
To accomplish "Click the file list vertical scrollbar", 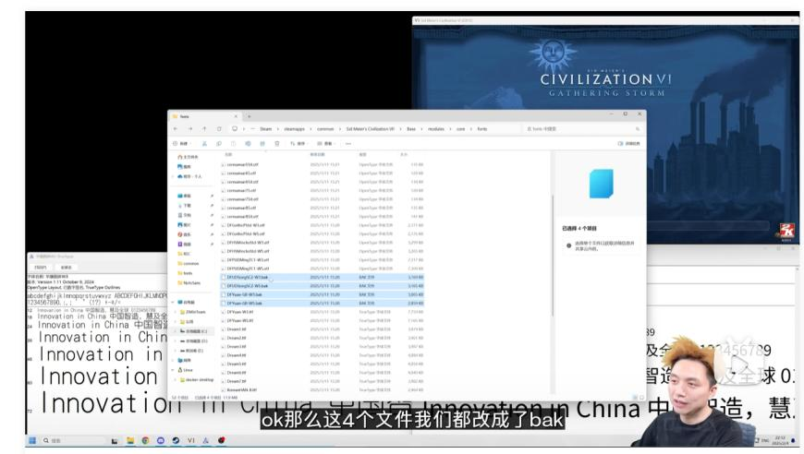I will 553,255.
